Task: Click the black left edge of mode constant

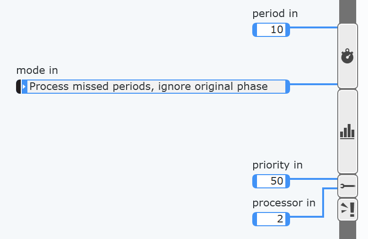Action: tap(18, 87)
